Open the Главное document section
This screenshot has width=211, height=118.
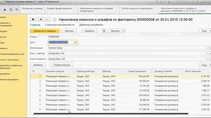point(35,25)
